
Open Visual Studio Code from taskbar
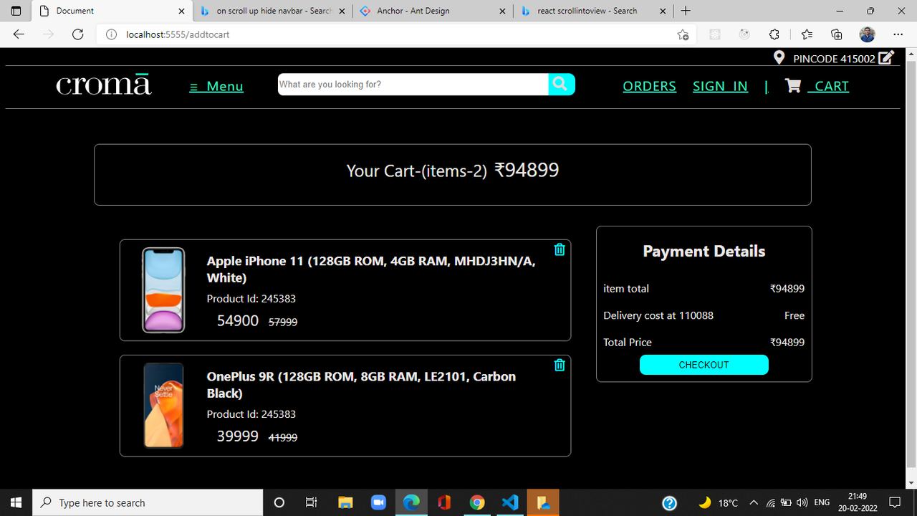510,502
